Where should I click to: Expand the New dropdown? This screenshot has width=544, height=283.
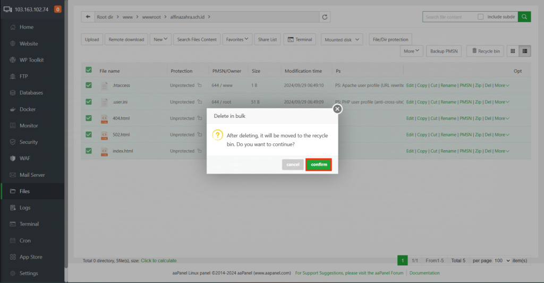[161, 39]
